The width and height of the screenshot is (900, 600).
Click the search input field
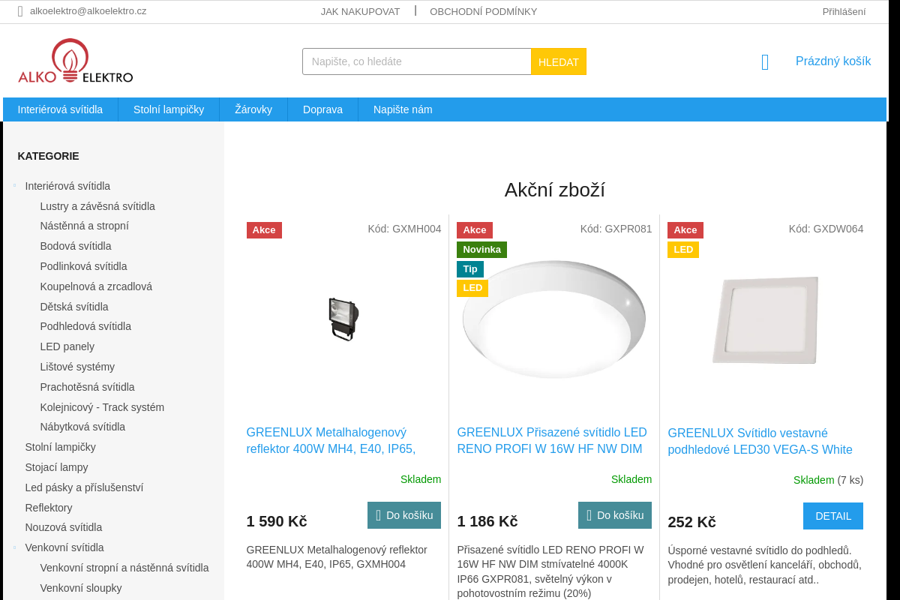[x=417, y=61]
